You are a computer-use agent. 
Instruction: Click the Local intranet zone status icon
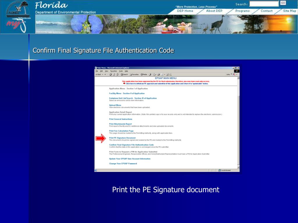coord(220,170)
